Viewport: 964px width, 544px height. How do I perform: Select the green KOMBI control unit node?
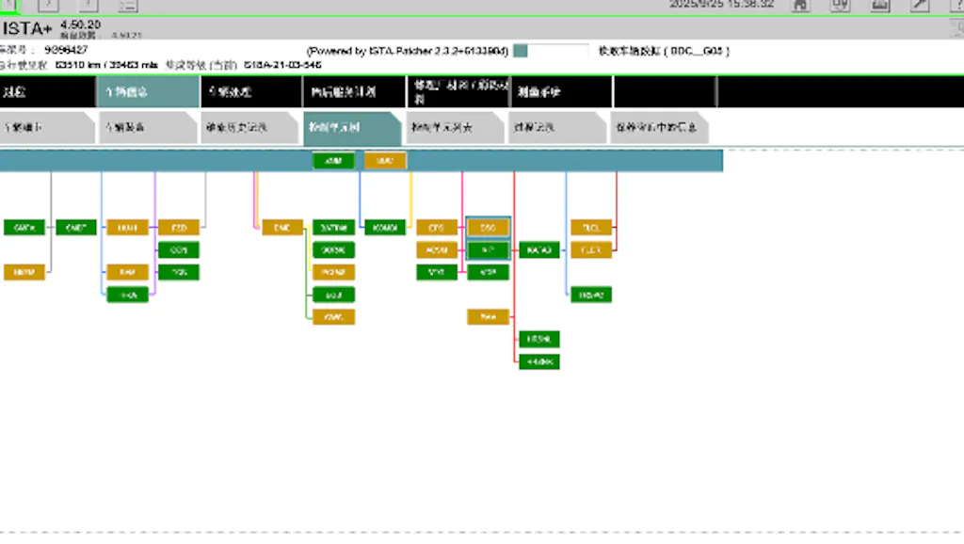pos(385,228)
